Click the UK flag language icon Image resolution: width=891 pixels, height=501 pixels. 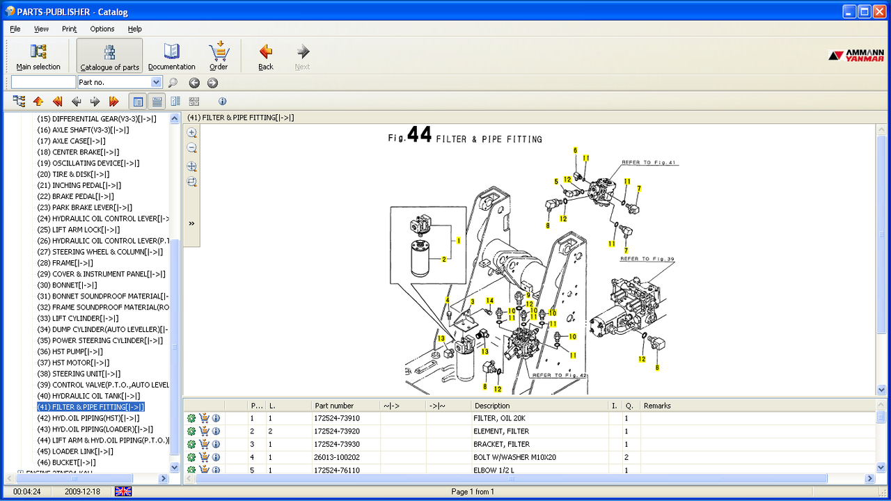[x=123, y=491]
